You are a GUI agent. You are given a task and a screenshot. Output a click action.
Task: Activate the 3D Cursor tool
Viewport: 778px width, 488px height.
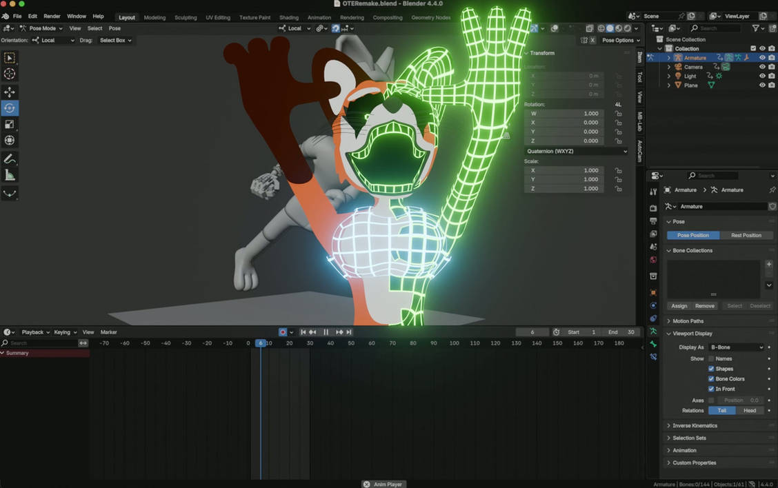point(10,74)
